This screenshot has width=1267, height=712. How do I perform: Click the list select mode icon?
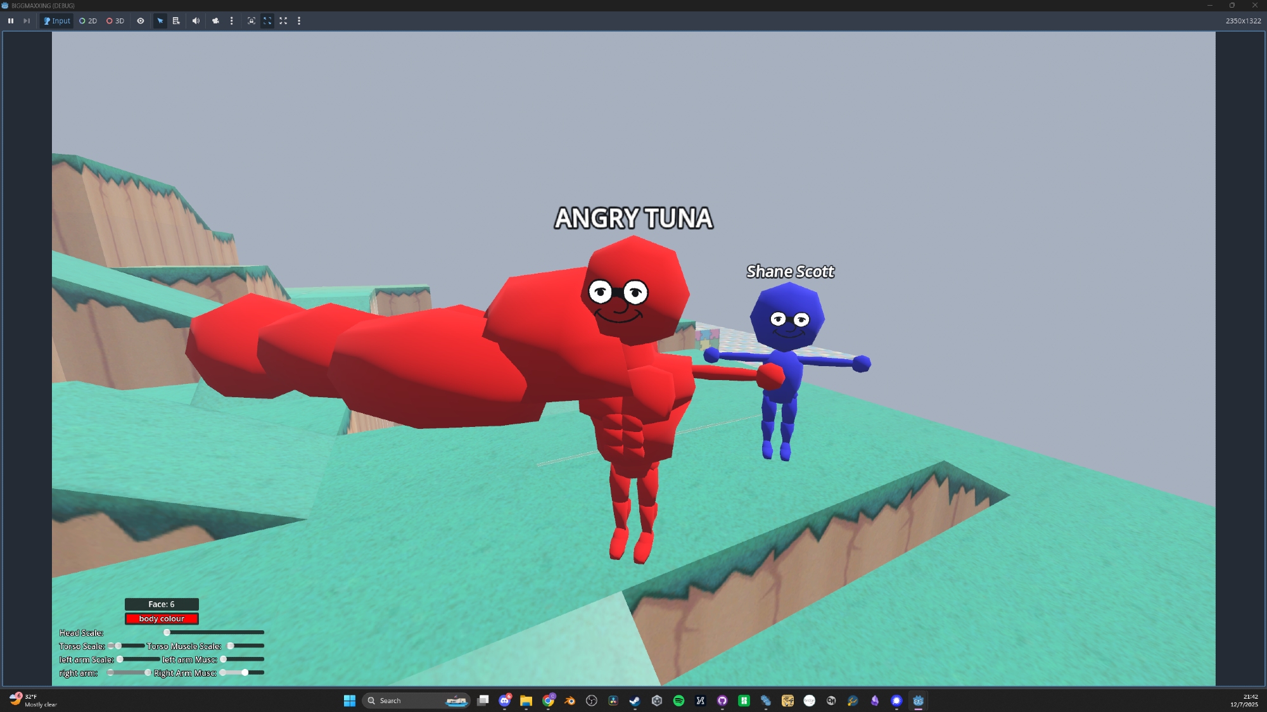click(x=176, y=21)
